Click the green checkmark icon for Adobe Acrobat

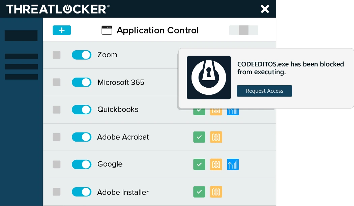point(199,137)
